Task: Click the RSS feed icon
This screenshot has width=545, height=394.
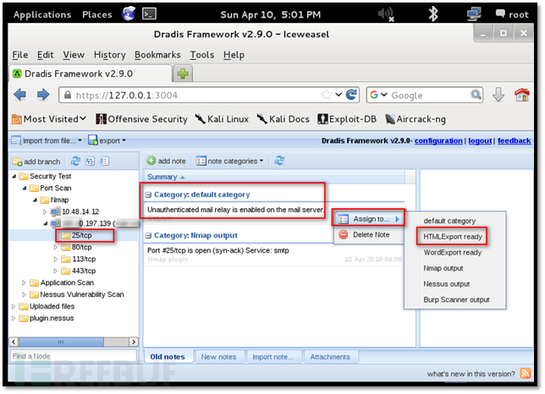Action: click(526, 373)
